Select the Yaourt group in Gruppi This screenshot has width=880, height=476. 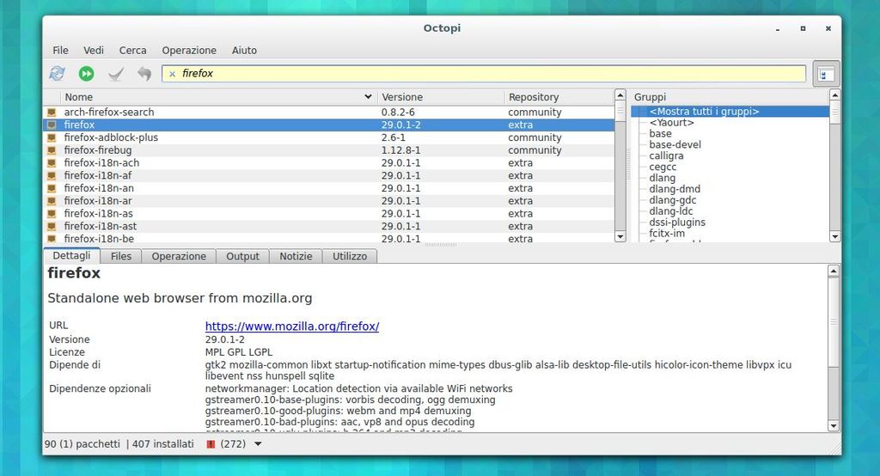671,123
